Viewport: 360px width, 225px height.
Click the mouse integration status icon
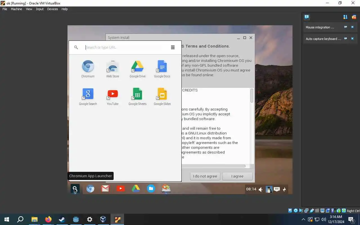pos(338,211)
